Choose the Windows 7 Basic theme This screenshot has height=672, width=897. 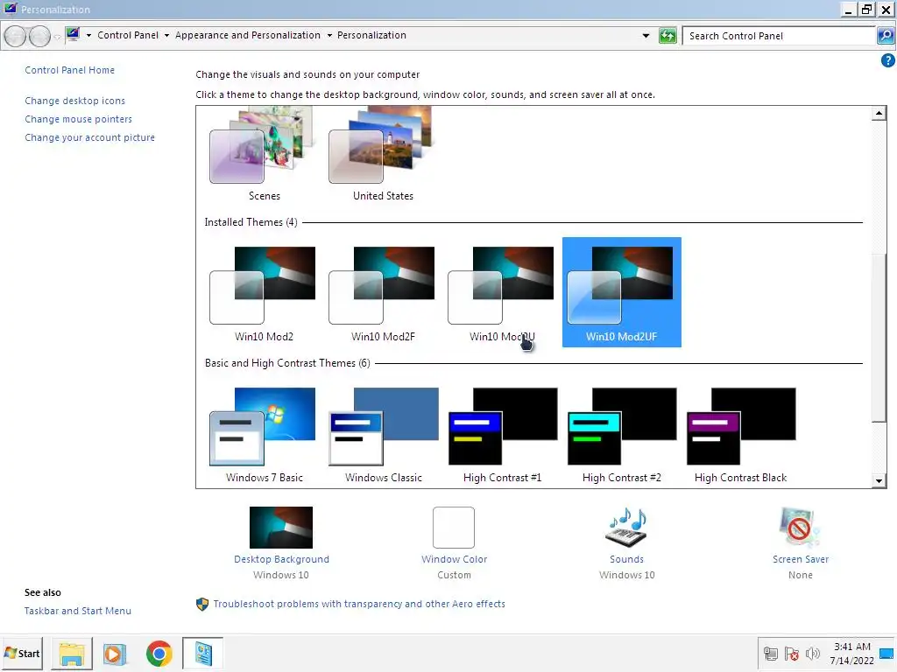[x=264, y=433]
